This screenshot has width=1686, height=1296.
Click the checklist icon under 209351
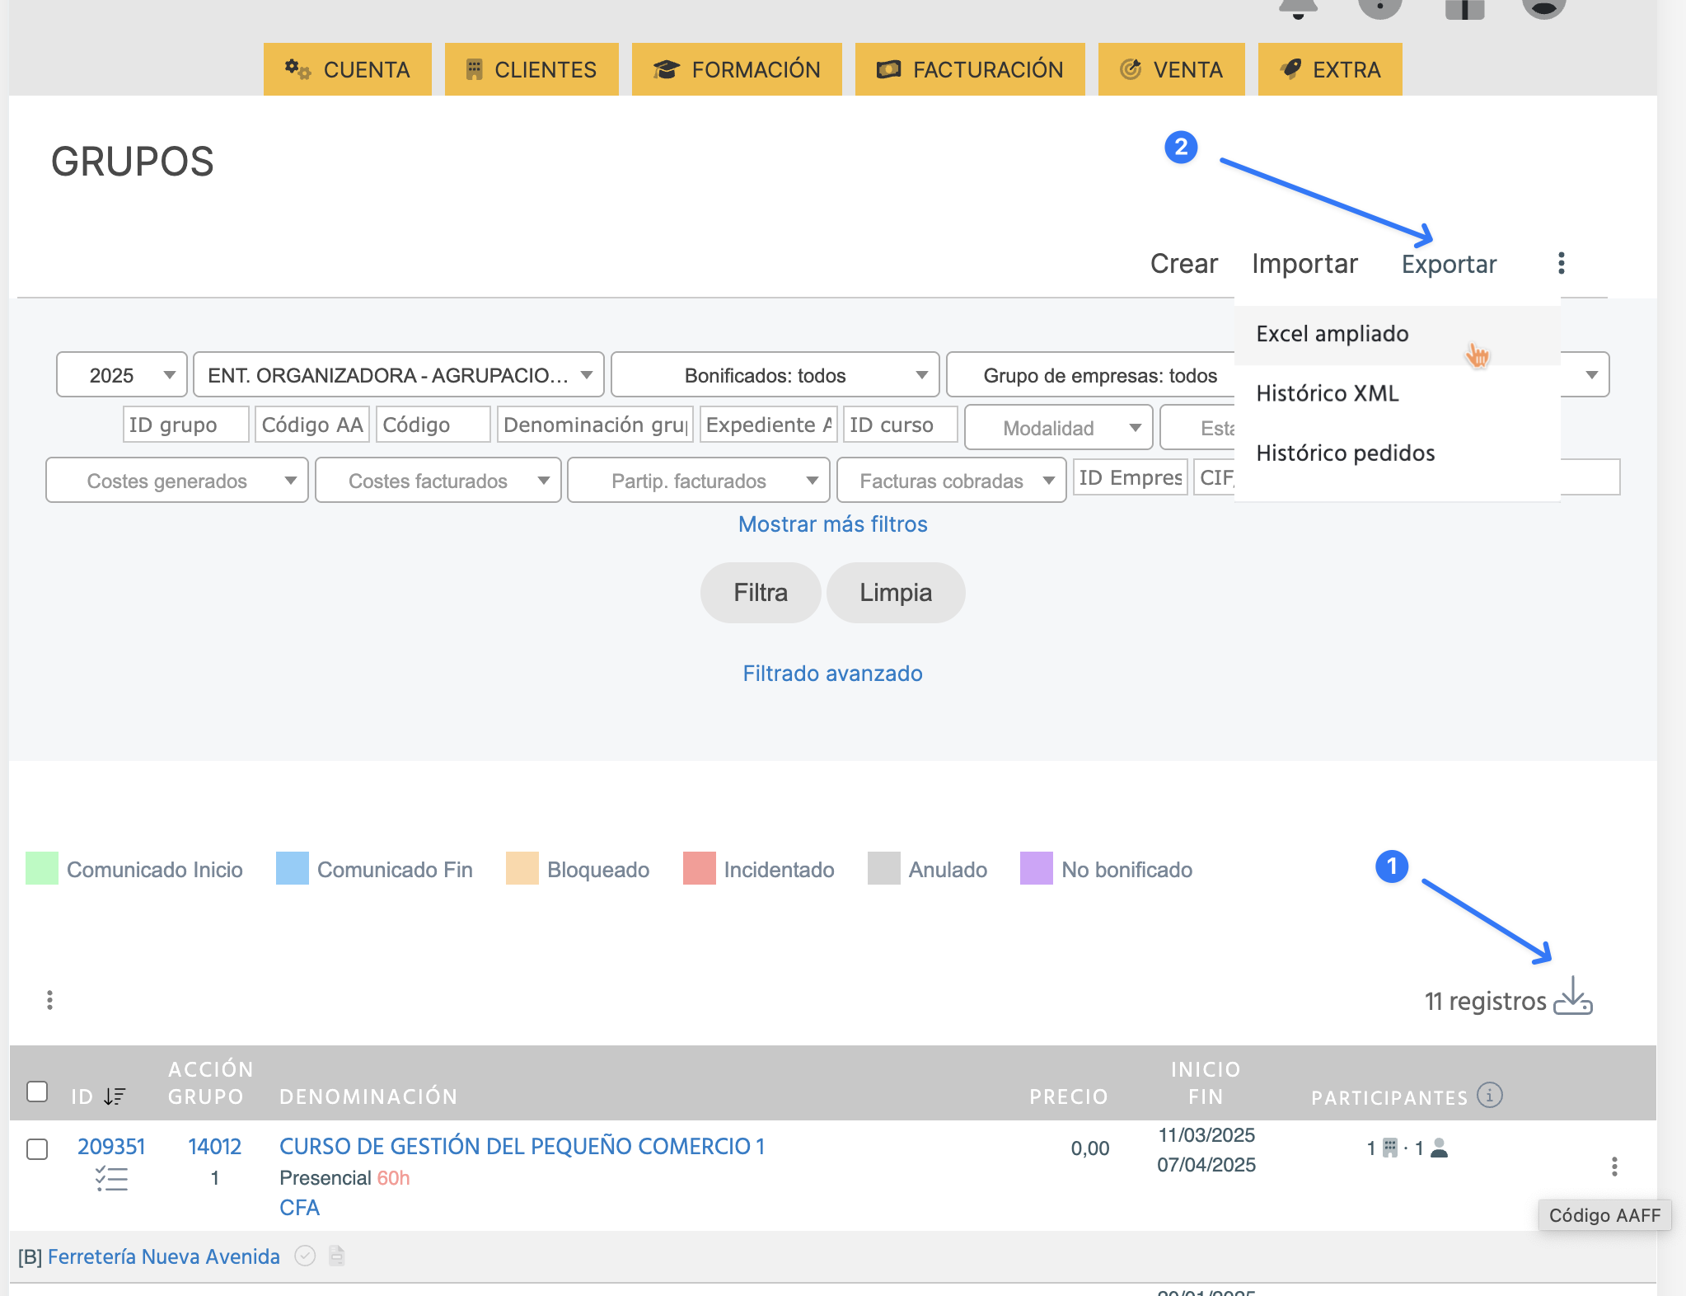(x=111, y=1179)
